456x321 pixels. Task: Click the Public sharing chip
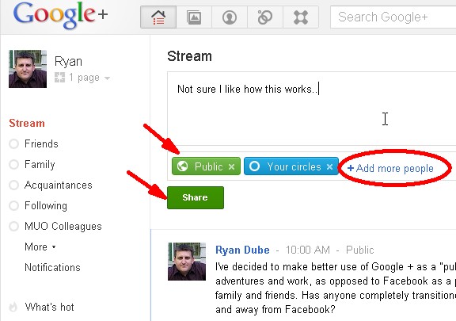coord(206,166)
